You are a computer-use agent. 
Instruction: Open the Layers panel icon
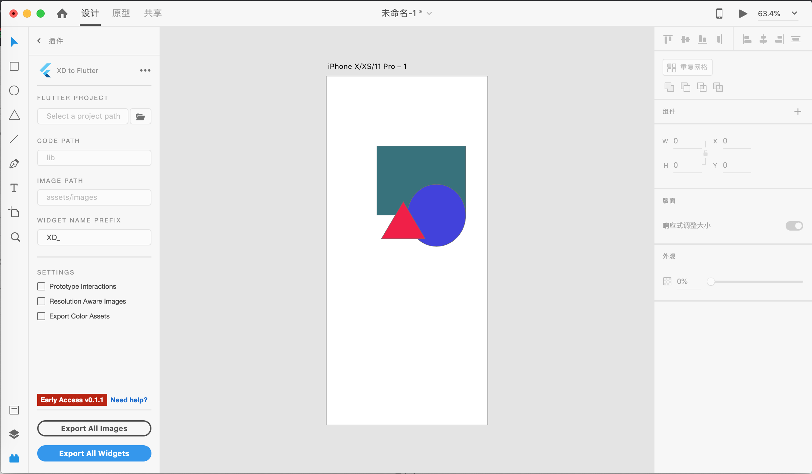[x=14, y=434]
